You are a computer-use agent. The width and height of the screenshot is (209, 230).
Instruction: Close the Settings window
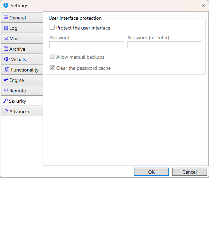204,5
